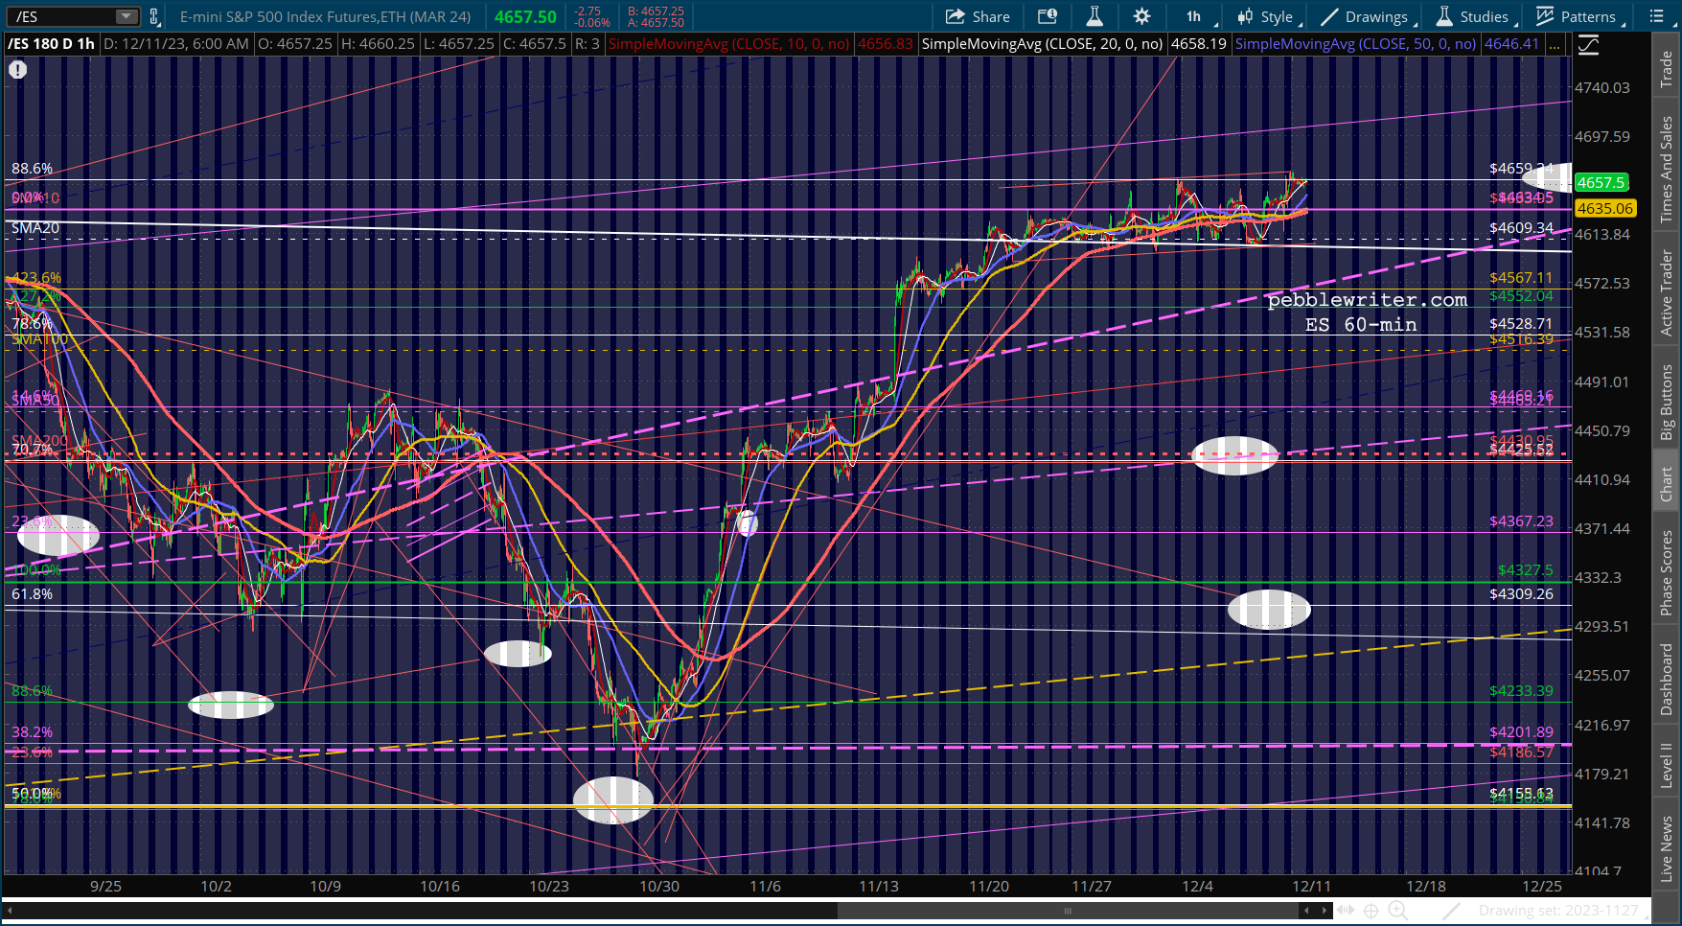The width and height of the screenshot is (1682, 926).
Task: Click the active drawing tool line icon
Action: 1451,911
